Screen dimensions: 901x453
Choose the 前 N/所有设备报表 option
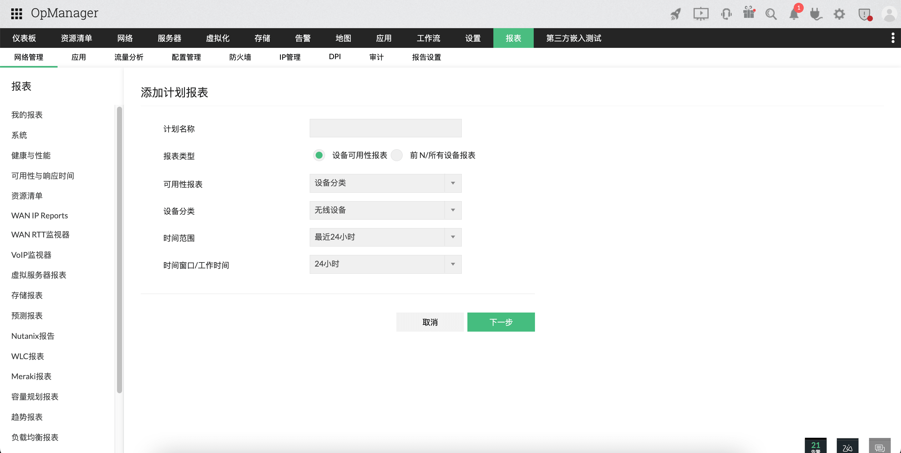(x=397, y=155)
